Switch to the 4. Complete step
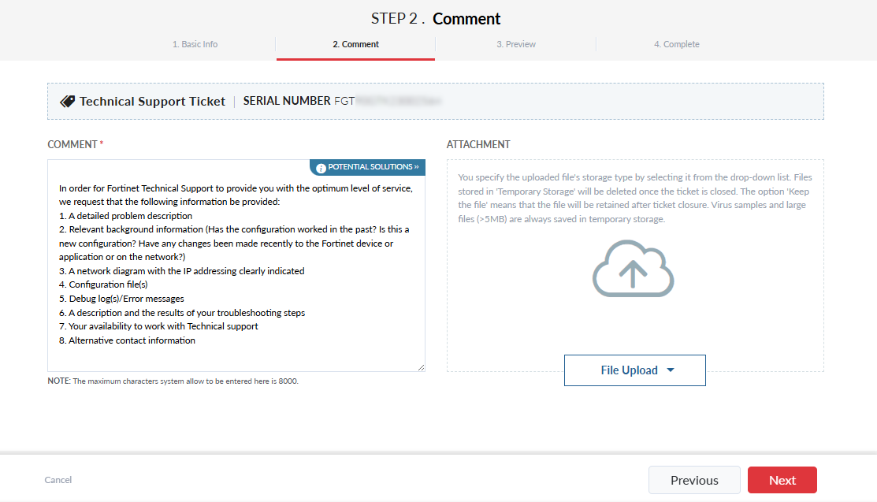Viewport: 877px width, 502px height. pyautogui.click(x=676, y=44)
